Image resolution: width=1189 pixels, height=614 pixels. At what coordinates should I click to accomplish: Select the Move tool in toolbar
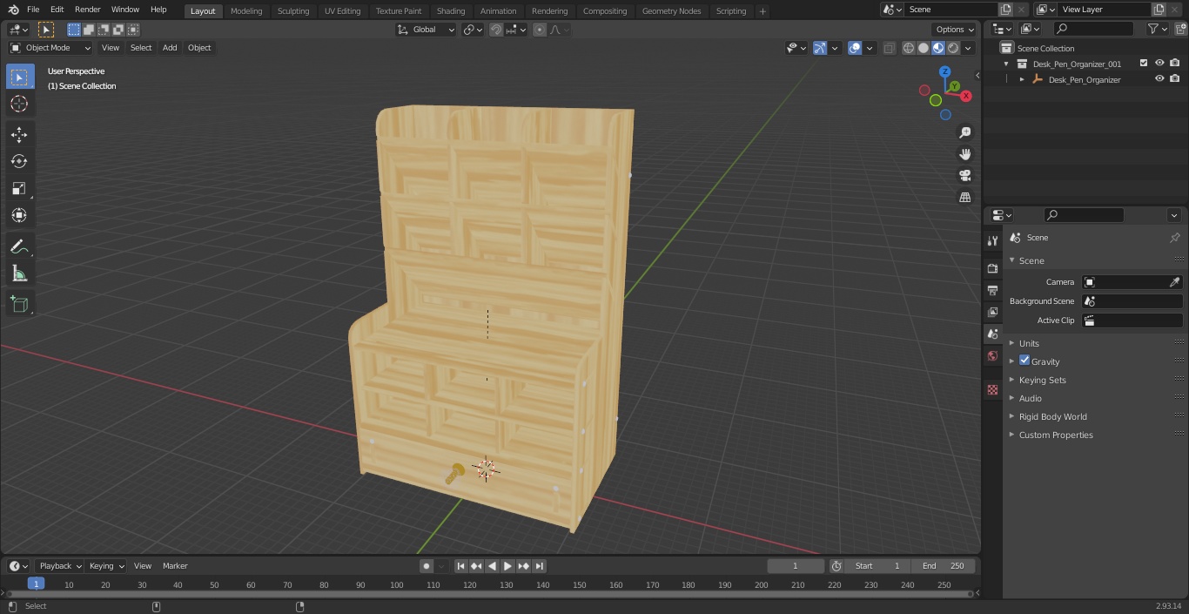[x=19, y=134]
